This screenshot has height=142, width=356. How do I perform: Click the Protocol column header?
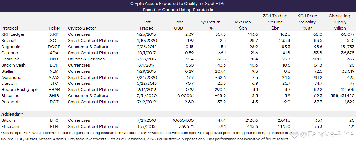coord(10,28)
